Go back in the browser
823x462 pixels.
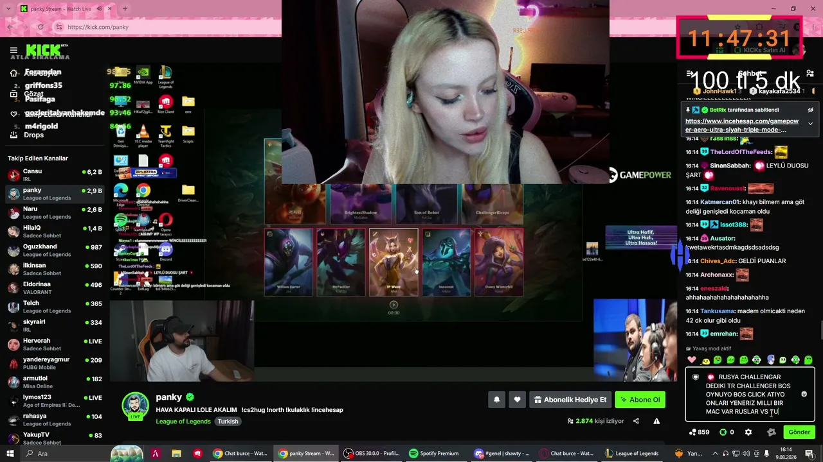point(11,27)
